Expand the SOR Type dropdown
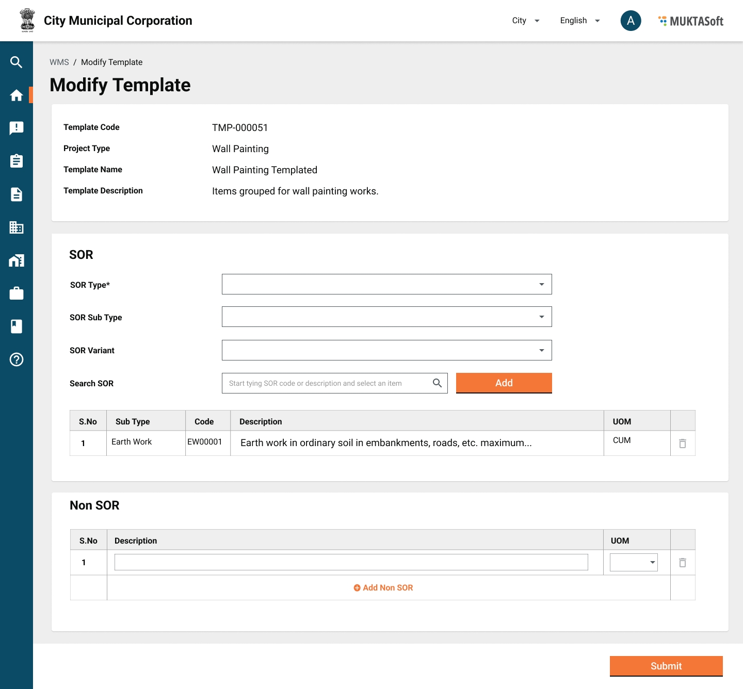Screen dimensions: 743x689 [x=386, y=284]
